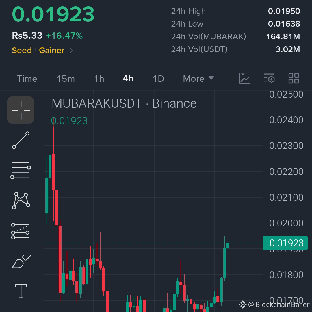312x312 pixels.
Task: Open the Seed tag link
Action: point(22,50)
